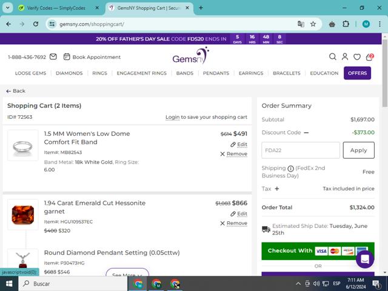Open the notifications center icon
The height and width of the screenshot is (291, 388).
[x=376, y=284]
